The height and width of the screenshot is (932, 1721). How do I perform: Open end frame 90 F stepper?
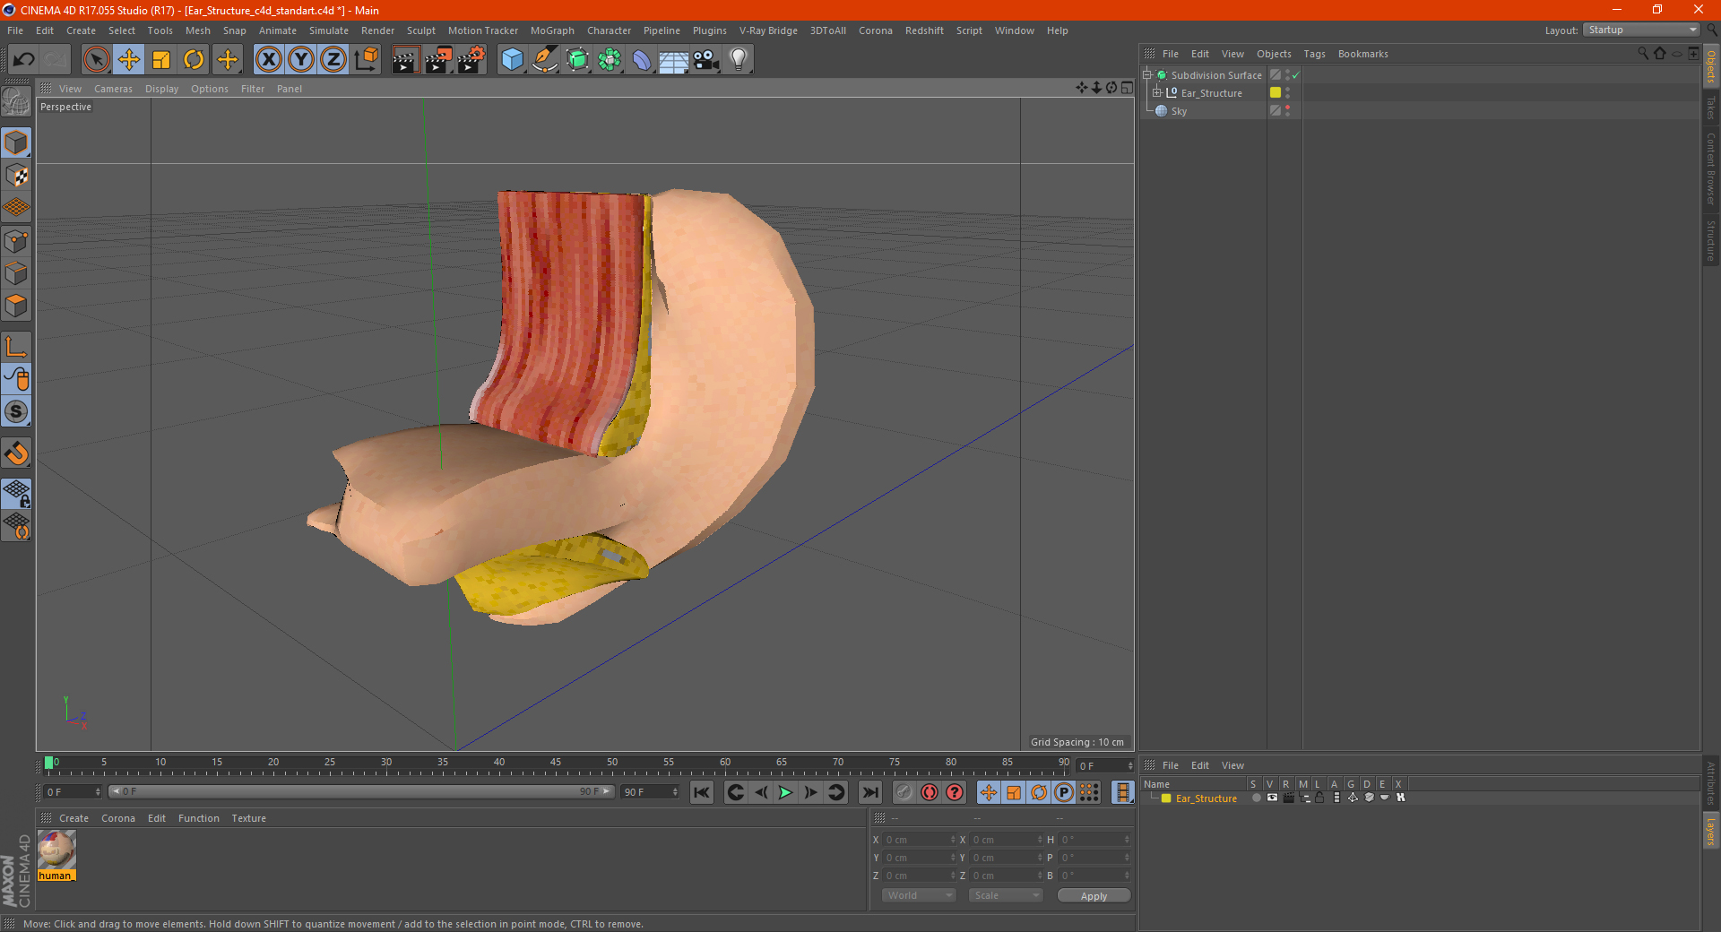(x=675, y=792)
